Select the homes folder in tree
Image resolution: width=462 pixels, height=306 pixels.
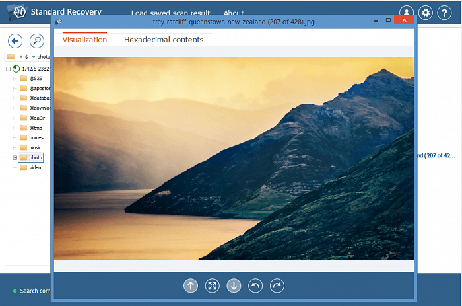[36, 137]
